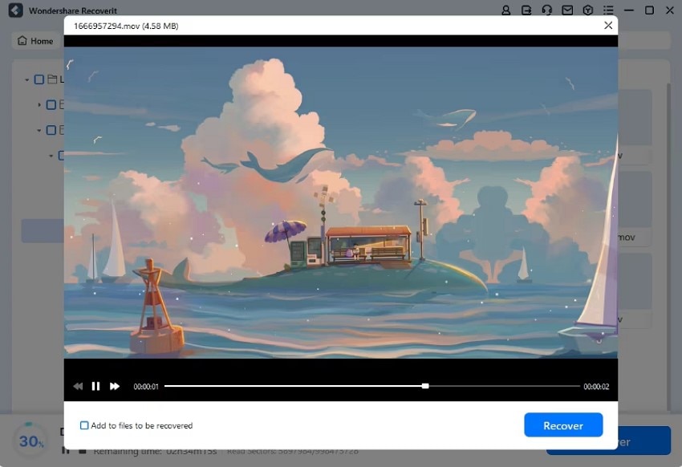Screen dimensions: 682x467
Task: Collapse the fourth tree row arrow
Action: pos(51,156)
